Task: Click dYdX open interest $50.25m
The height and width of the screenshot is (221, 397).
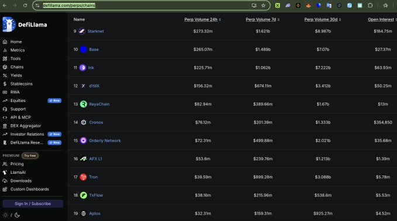Action: click(383, 86)
